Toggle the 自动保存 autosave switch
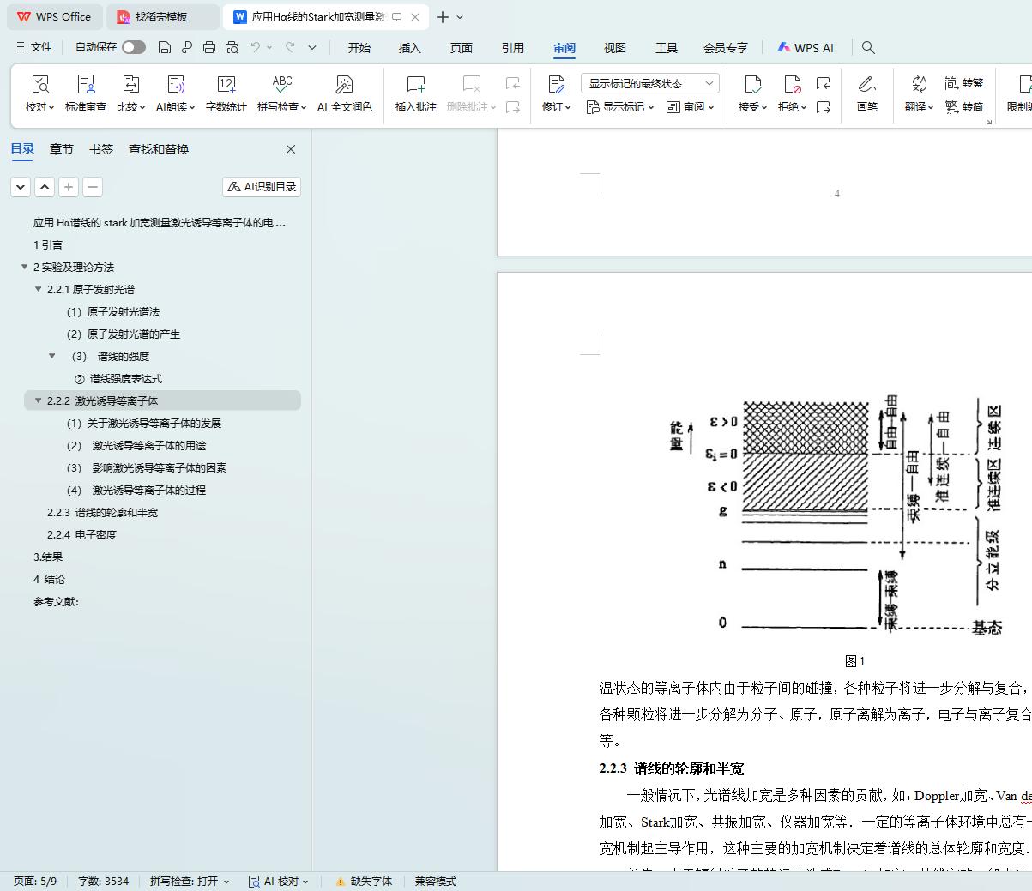1032x891 pixels. pos(133,47)
